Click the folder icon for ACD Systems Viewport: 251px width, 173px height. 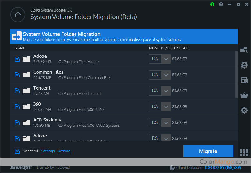pyautogui.click(x=27, y=122)
